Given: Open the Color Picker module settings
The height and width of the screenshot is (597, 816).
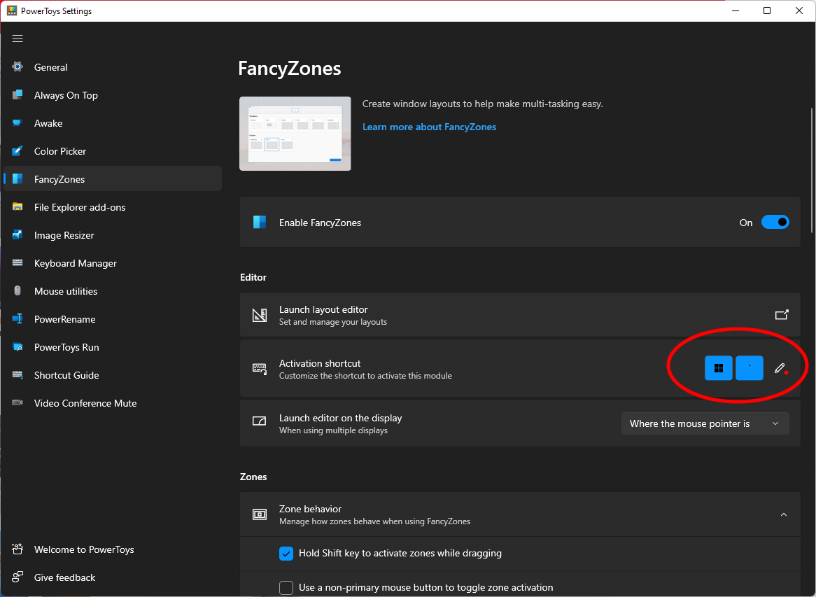Looking at the screenshot, I should pyautogui.click(x=59, y=150).
